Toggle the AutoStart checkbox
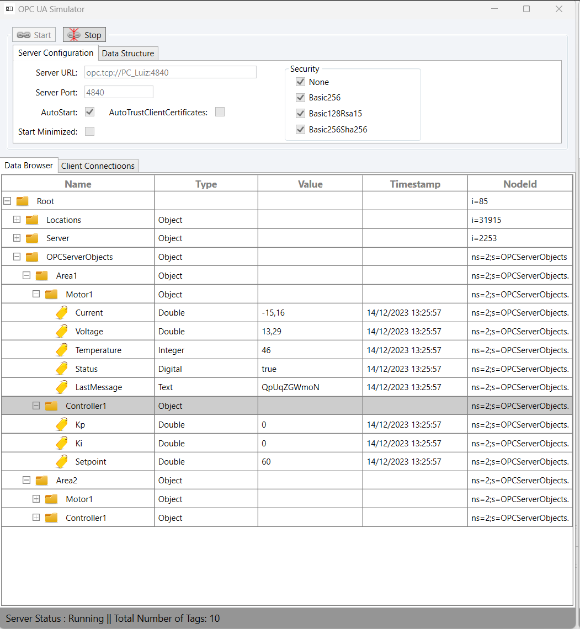This screenshot has height=629, width=580. (89, 112)
